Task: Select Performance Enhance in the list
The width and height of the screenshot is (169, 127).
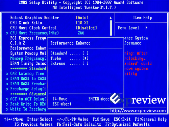Action: [x=28, y=48]
